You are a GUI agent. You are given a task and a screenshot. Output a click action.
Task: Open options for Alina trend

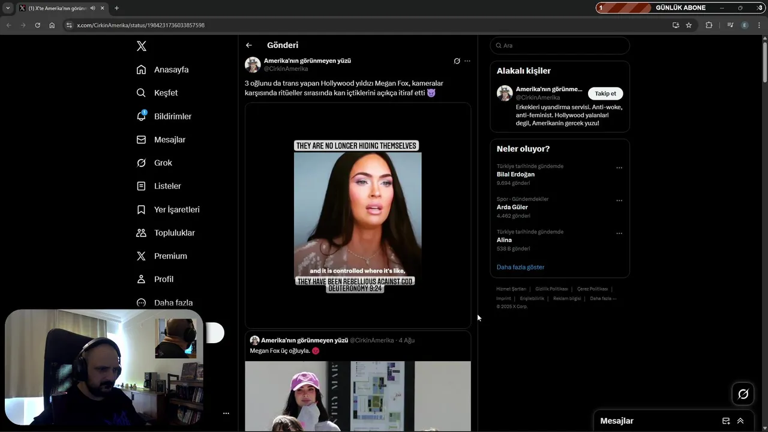(x=619, y=233)
